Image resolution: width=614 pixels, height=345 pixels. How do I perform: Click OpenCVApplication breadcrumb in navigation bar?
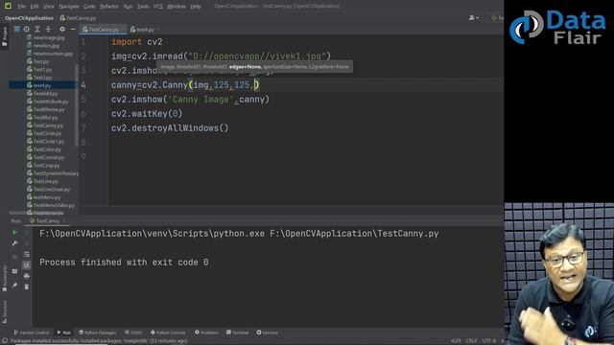29,18
